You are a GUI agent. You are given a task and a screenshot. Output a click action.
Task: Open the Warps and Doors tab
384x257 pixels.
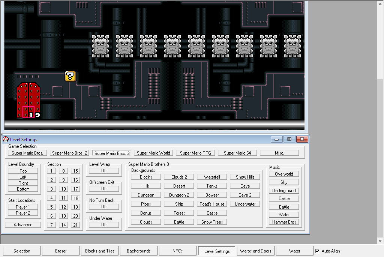point(255,251)
